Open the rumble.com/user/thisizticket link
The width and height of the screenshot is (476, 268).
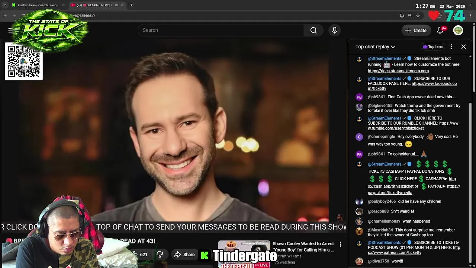click(x=413, y=126)
